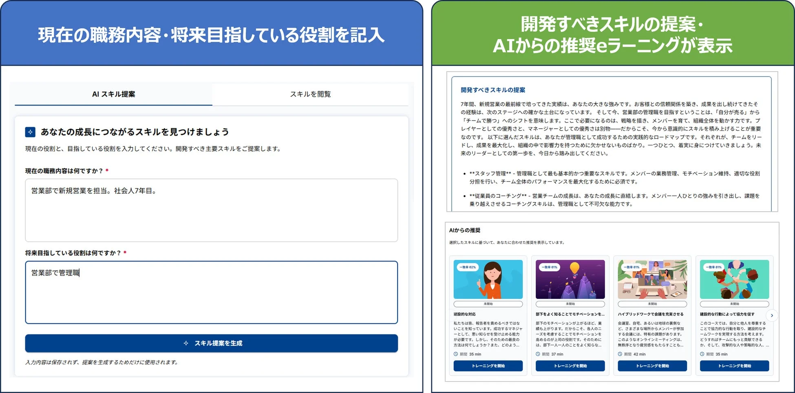Click the sparkle icon inside the スキル提案を生成 button
795x393 pixels.
[x=186, y=343]
